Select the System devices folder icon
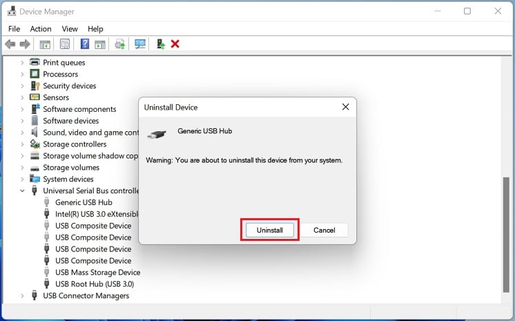This screenshot has height=321, width=515. coord(35,179)
